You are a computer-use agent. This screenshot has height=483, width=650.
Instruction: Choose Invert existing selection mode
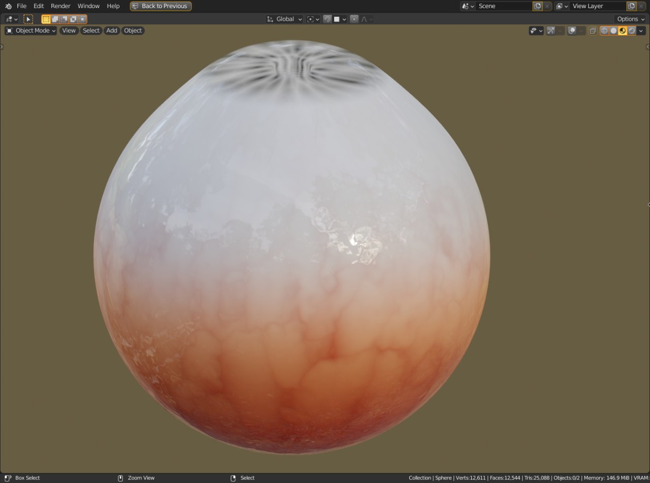(73, 19)
